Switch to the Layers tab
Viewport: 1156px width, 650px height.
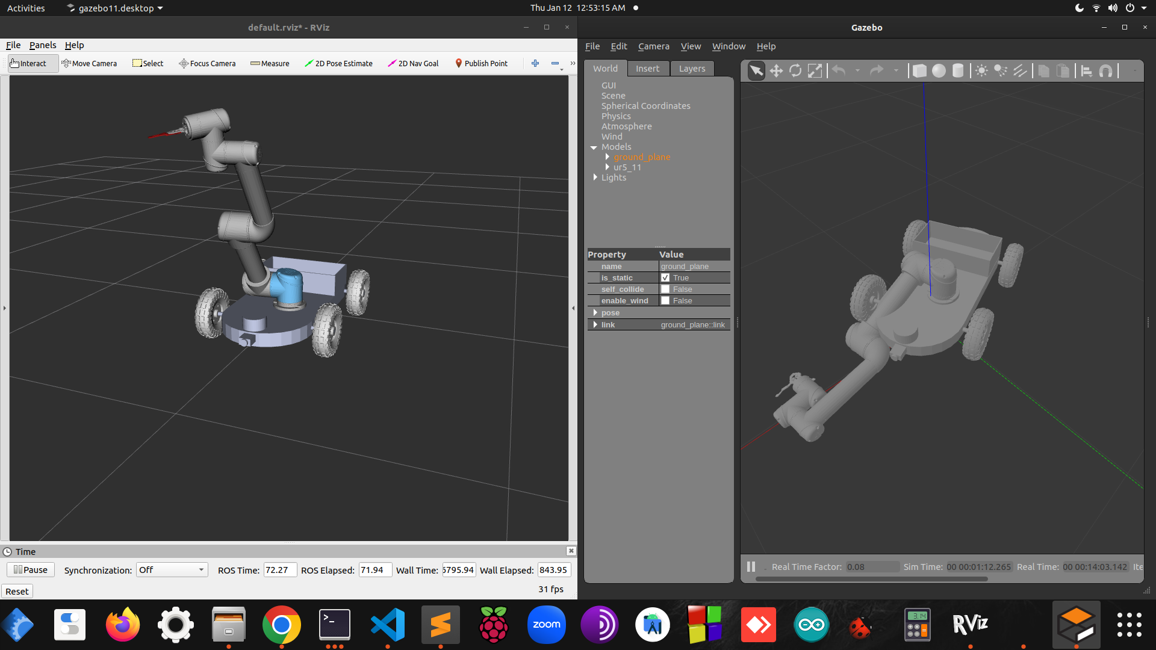pyautogui.click(x=692, y=69)
